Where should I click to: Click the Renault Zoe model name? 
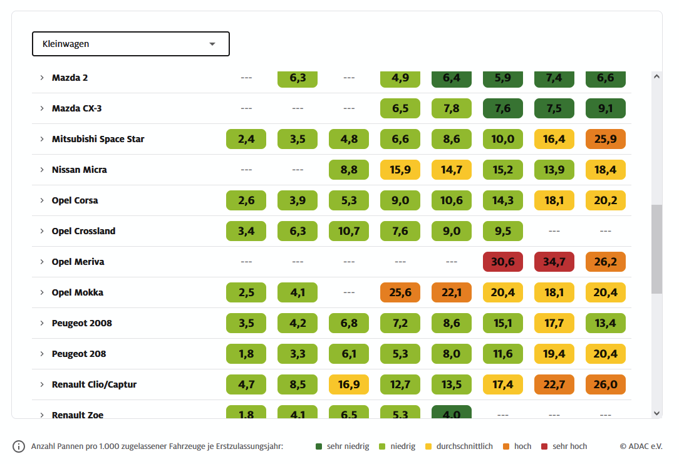click(78, 415)
